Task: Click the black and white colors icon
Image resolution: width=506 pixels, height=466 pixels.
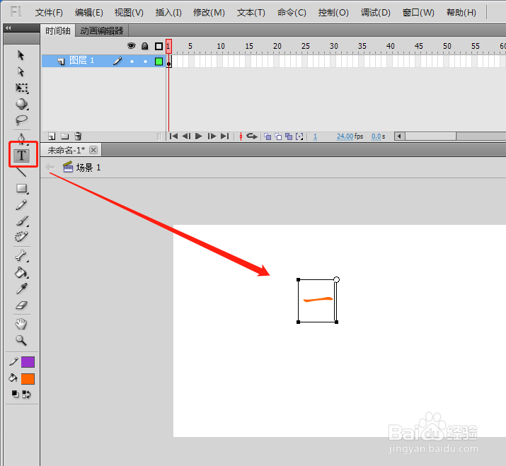Action: [15, 394]
